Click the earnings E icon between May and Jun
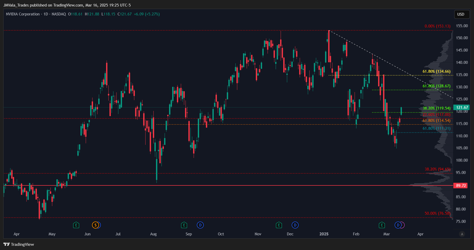Viewport: 474px width, 250px height. (x=76, y=225)
